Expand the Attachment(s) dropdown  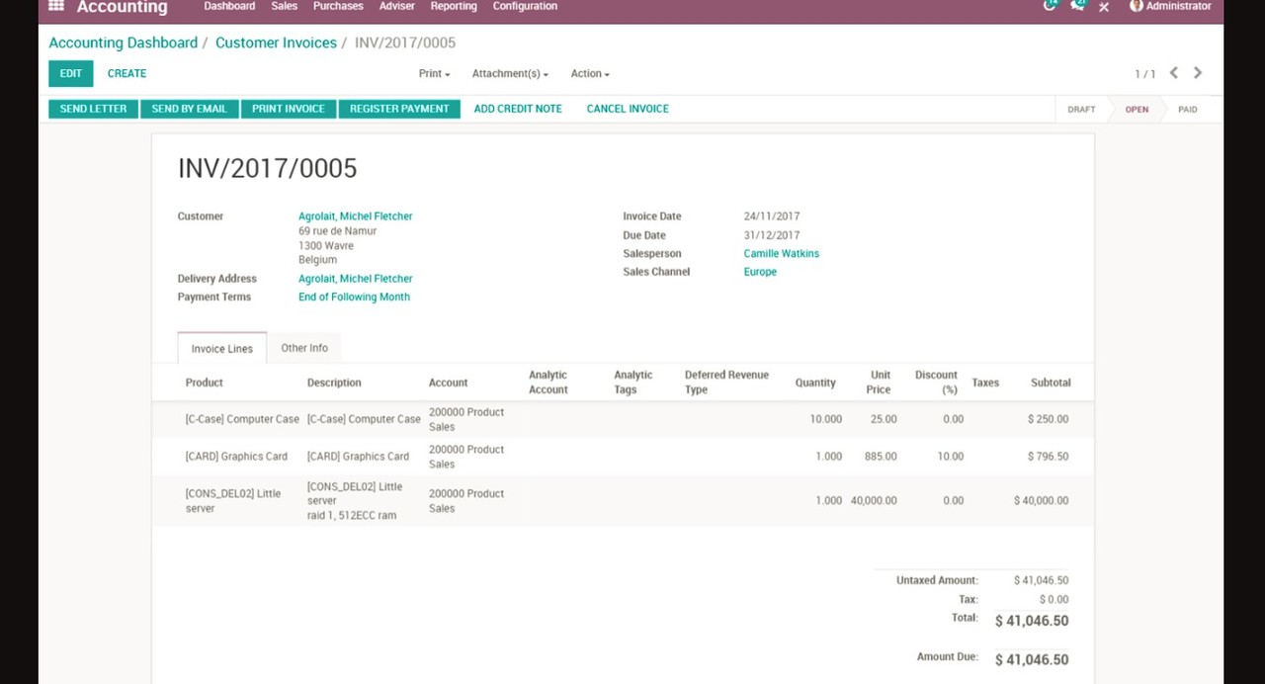510,74
